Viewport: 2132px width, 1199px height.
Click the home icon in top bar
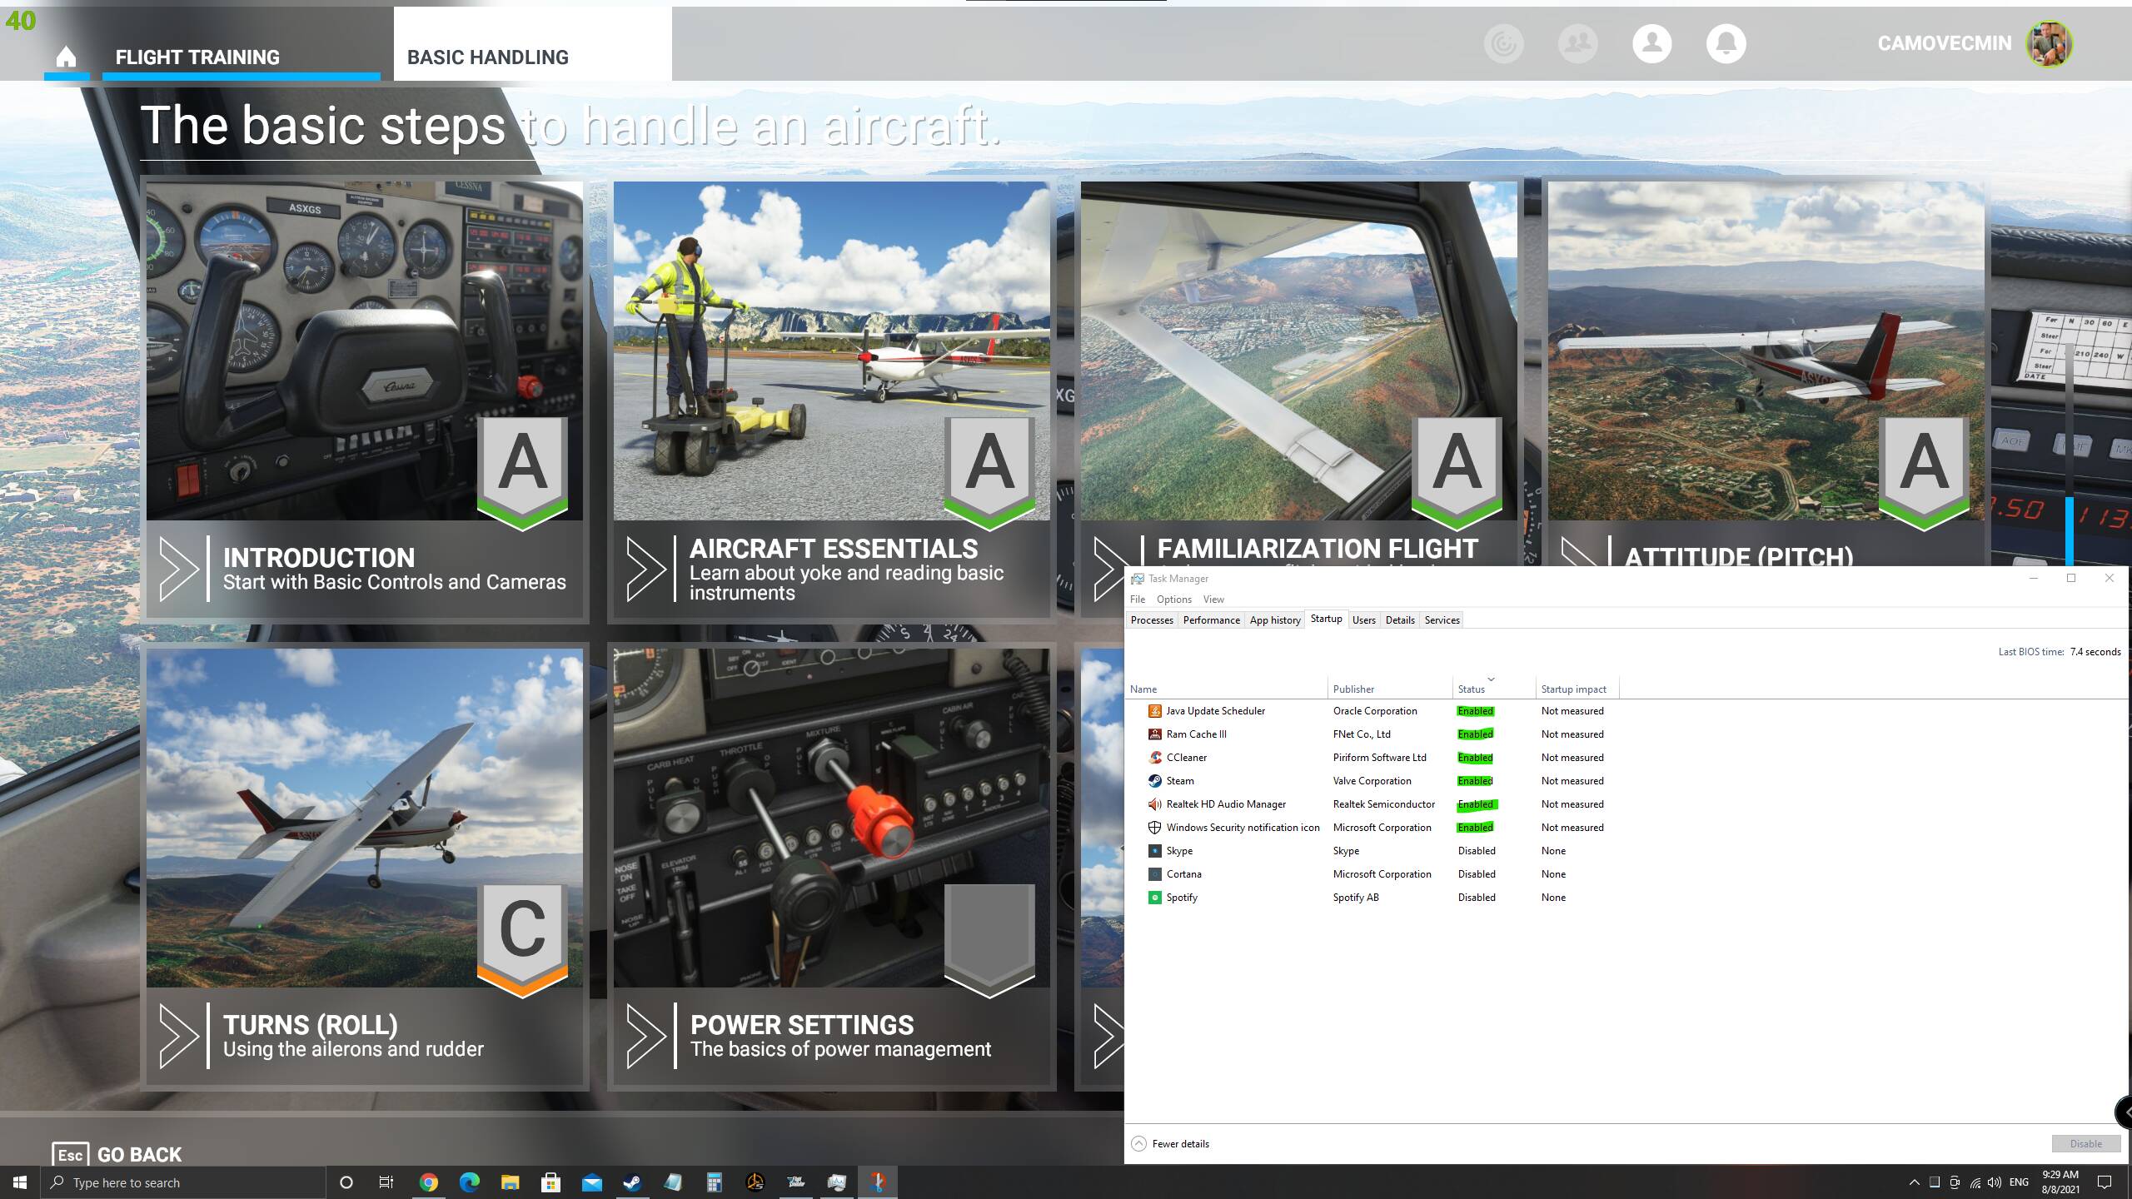(x=66, y=57)
